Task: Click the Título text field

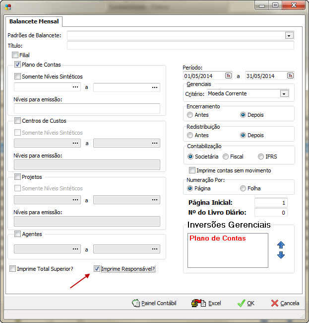Action: point(180,46)
